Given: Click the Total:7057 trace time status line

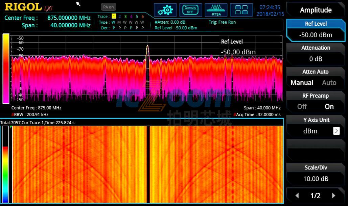Looking at the screenshot, I should (x=37, y=123).
